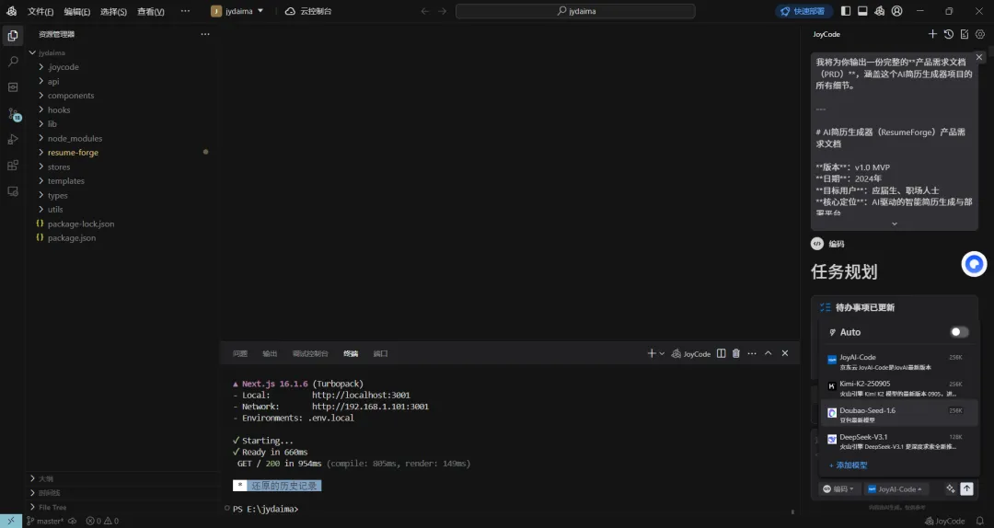Go forward with the right arrow
This screenshot has width=994, height=528.
click(442, 11)
